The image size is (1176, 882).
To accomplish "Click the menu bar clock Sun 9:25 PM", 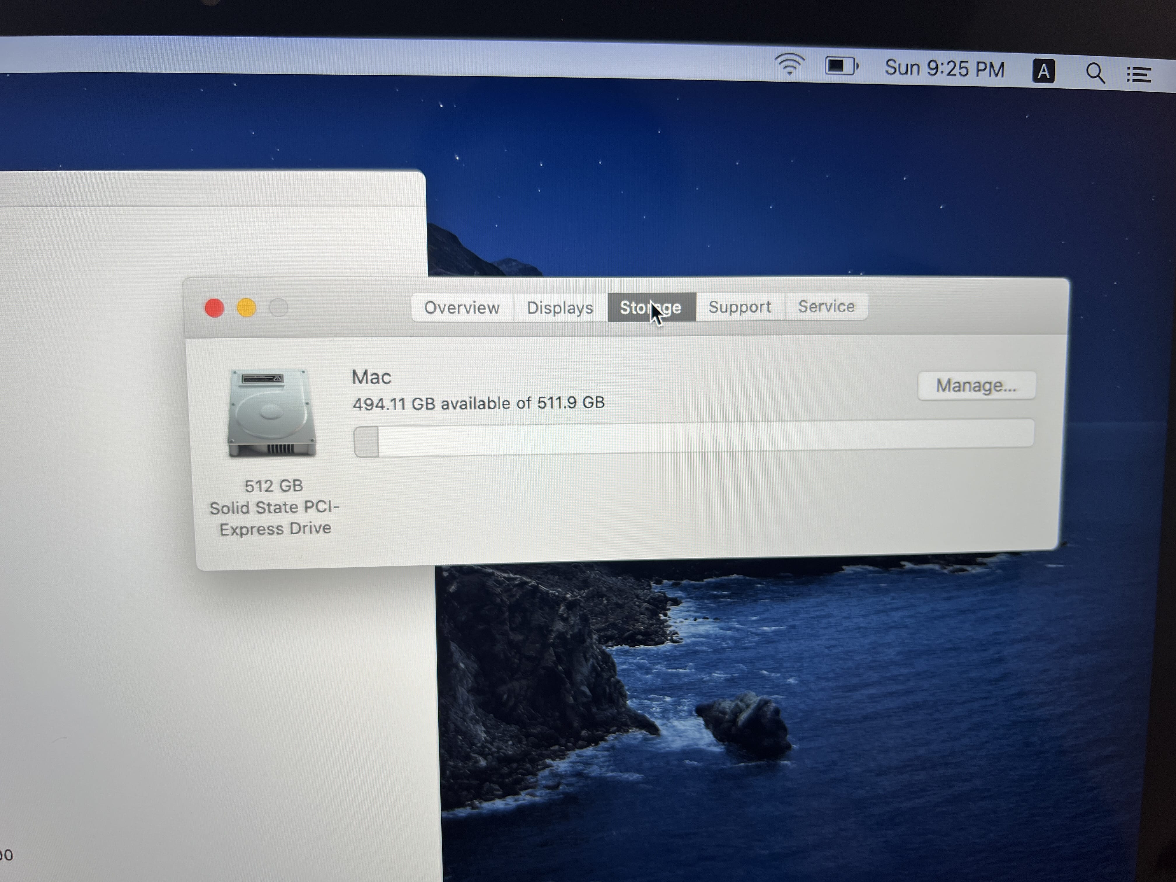I will point(944,69).
